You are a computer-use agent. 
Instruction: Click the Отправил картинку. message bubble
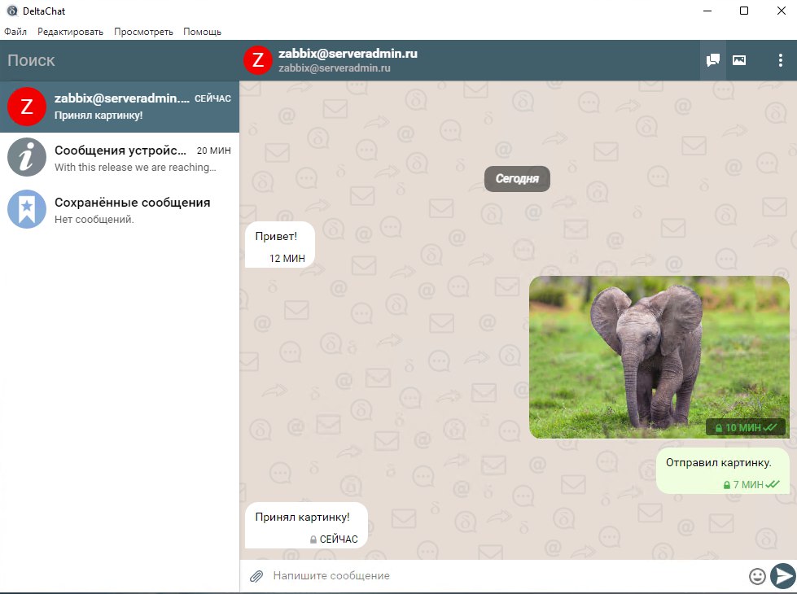pyautogui.click(x=723, y=470)
